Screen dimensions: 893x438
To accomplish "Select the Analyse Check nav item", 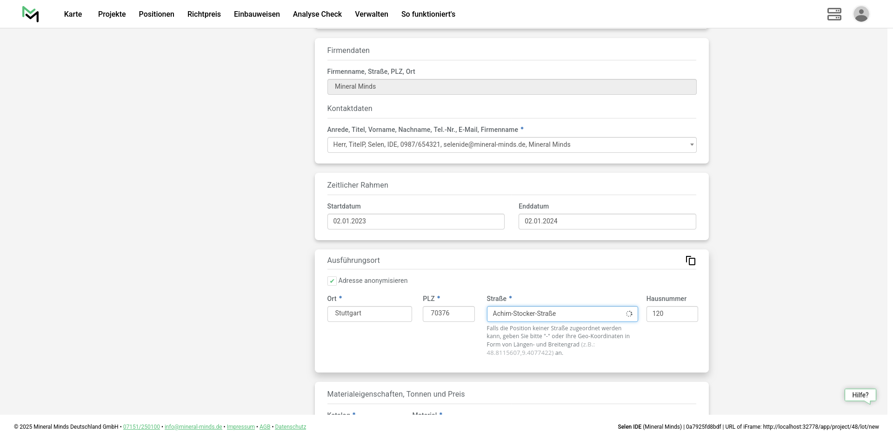I will click(x=317, y=14).
